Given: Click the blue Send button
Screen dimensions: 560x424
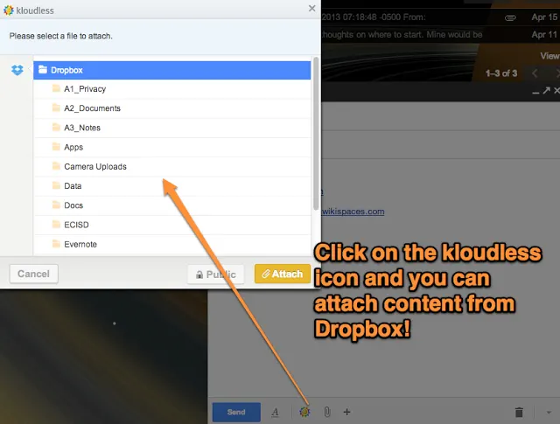Looking at the screenshot, I should [236, 413].
